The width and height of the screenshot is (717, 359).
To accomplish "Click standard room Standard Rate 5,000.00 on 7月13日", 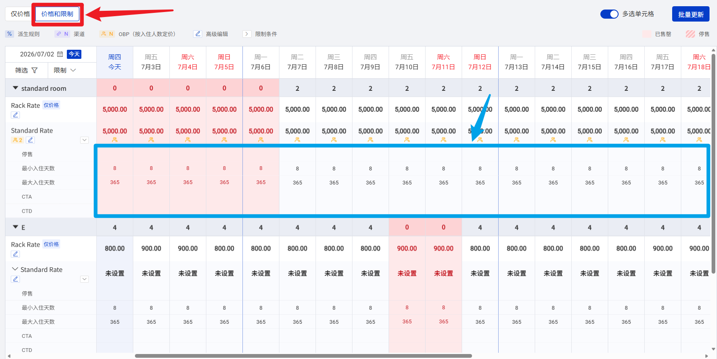I will click(x=516, y=131).
